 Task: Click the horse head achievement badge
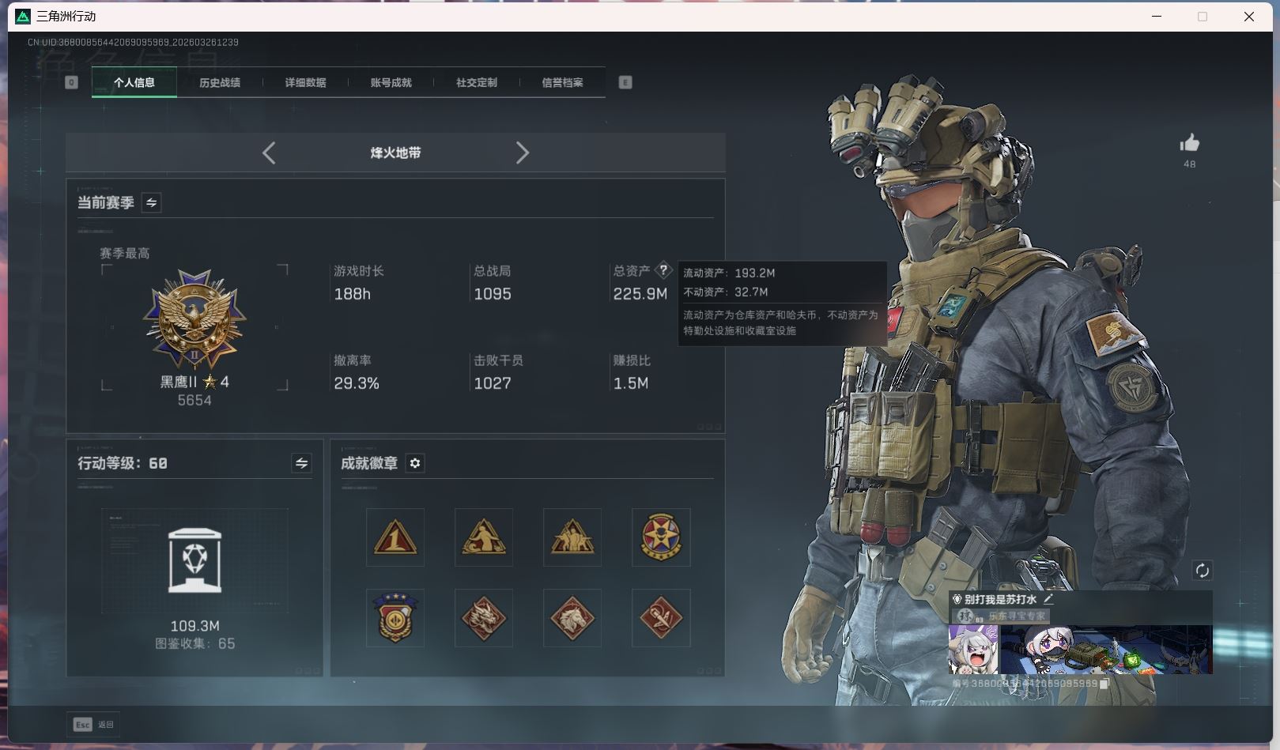pyautogui.click(x=572, y=618)
